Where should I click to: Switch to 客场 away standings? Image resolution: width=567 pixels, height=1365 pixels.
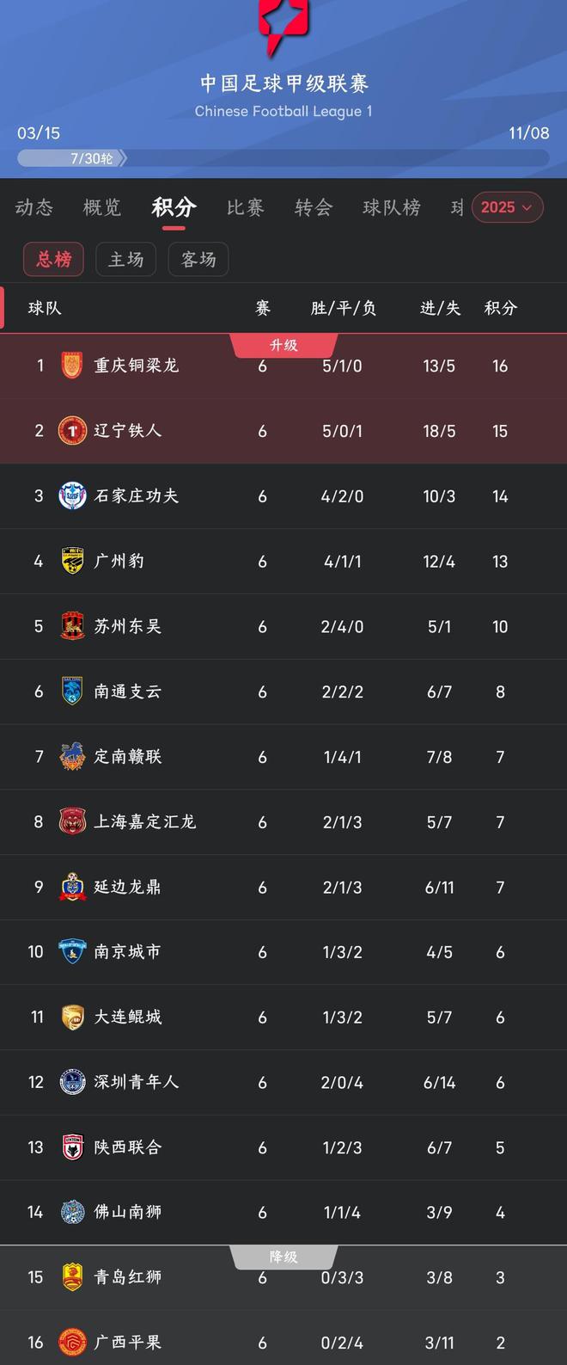(198, 259)
